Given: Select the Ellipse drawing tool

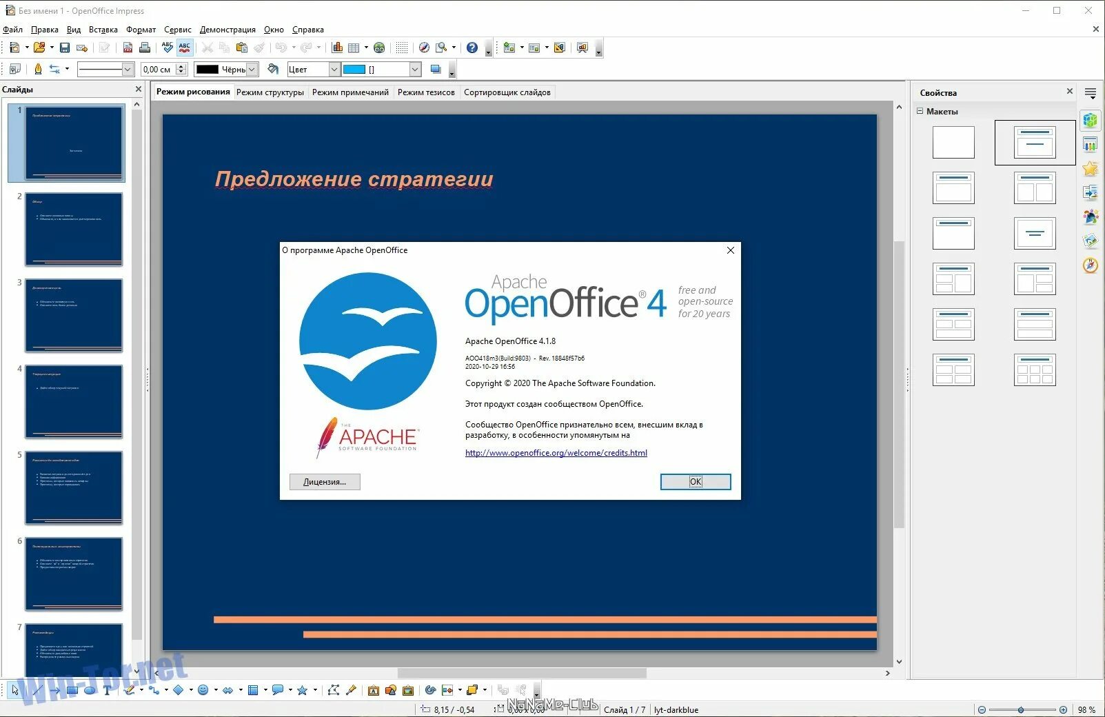Looking at the screenshot, I should 90,689.
